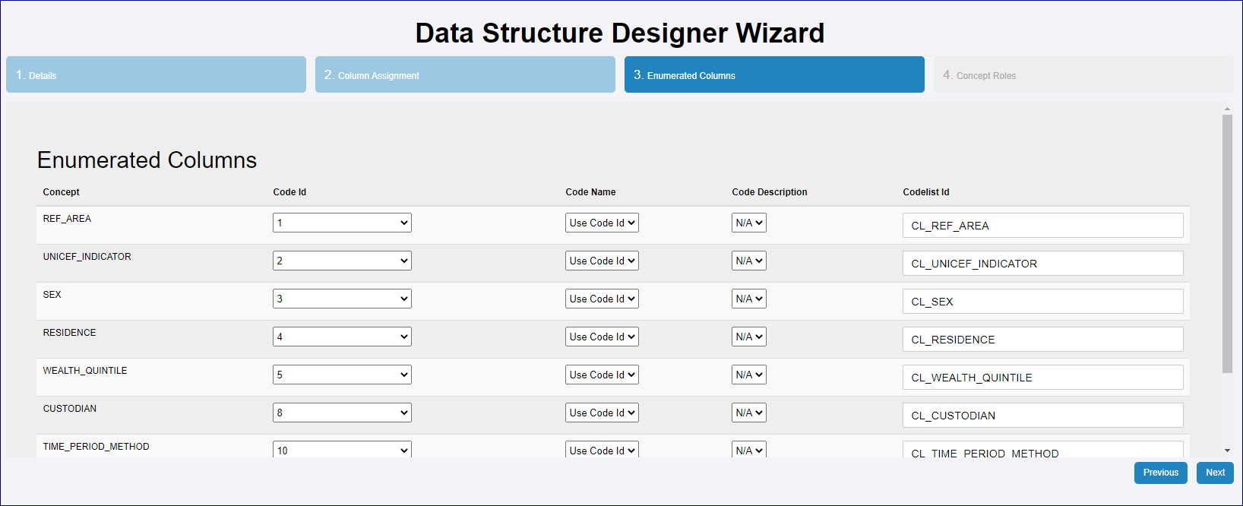Open Code Id dropdown for REF_AREA

342,223
